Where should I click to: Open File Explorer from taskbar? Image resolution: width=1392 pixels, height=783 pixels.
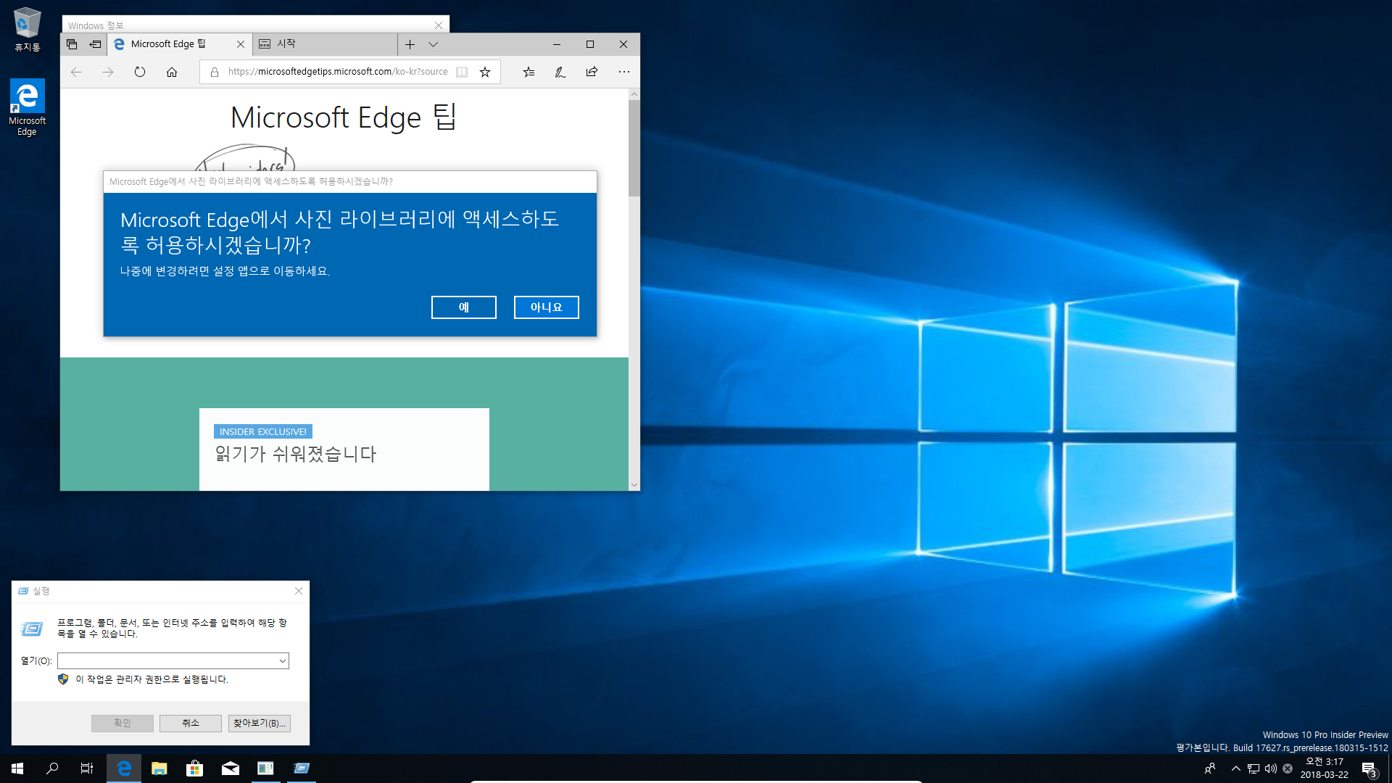coord(159,768)
